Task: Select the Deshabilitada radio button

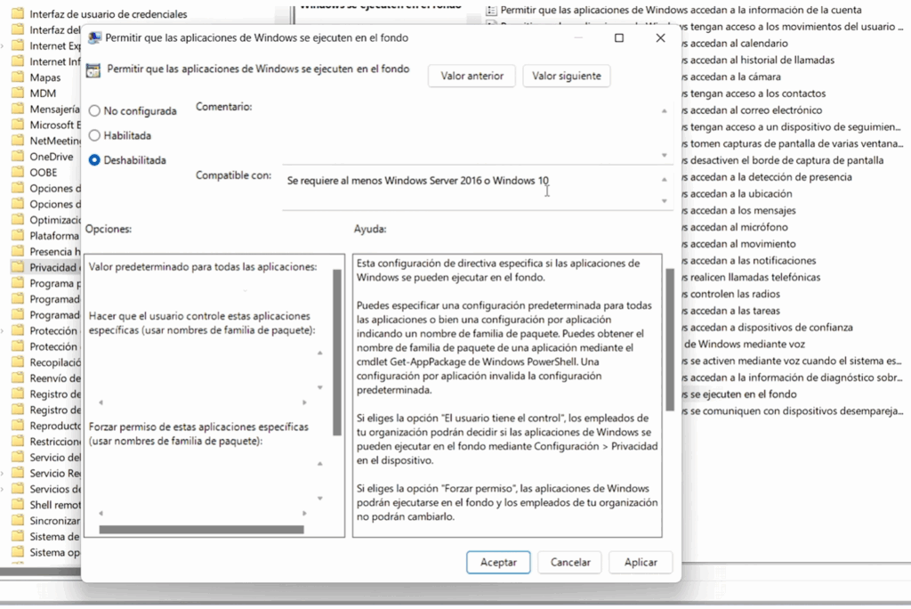Action: pos(94,160)
